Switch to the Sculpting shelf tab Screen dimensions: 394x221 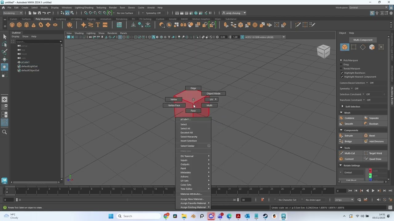[61, 19]
